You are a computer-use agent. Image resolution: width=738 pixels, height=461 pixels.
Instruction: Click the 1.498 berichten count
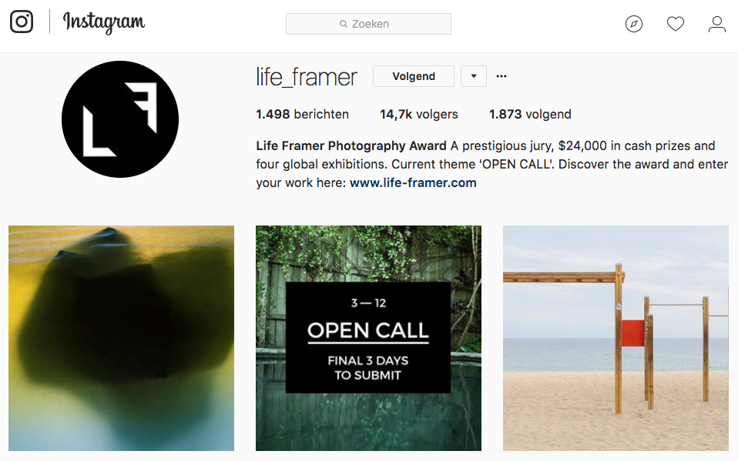pos(302,115)
